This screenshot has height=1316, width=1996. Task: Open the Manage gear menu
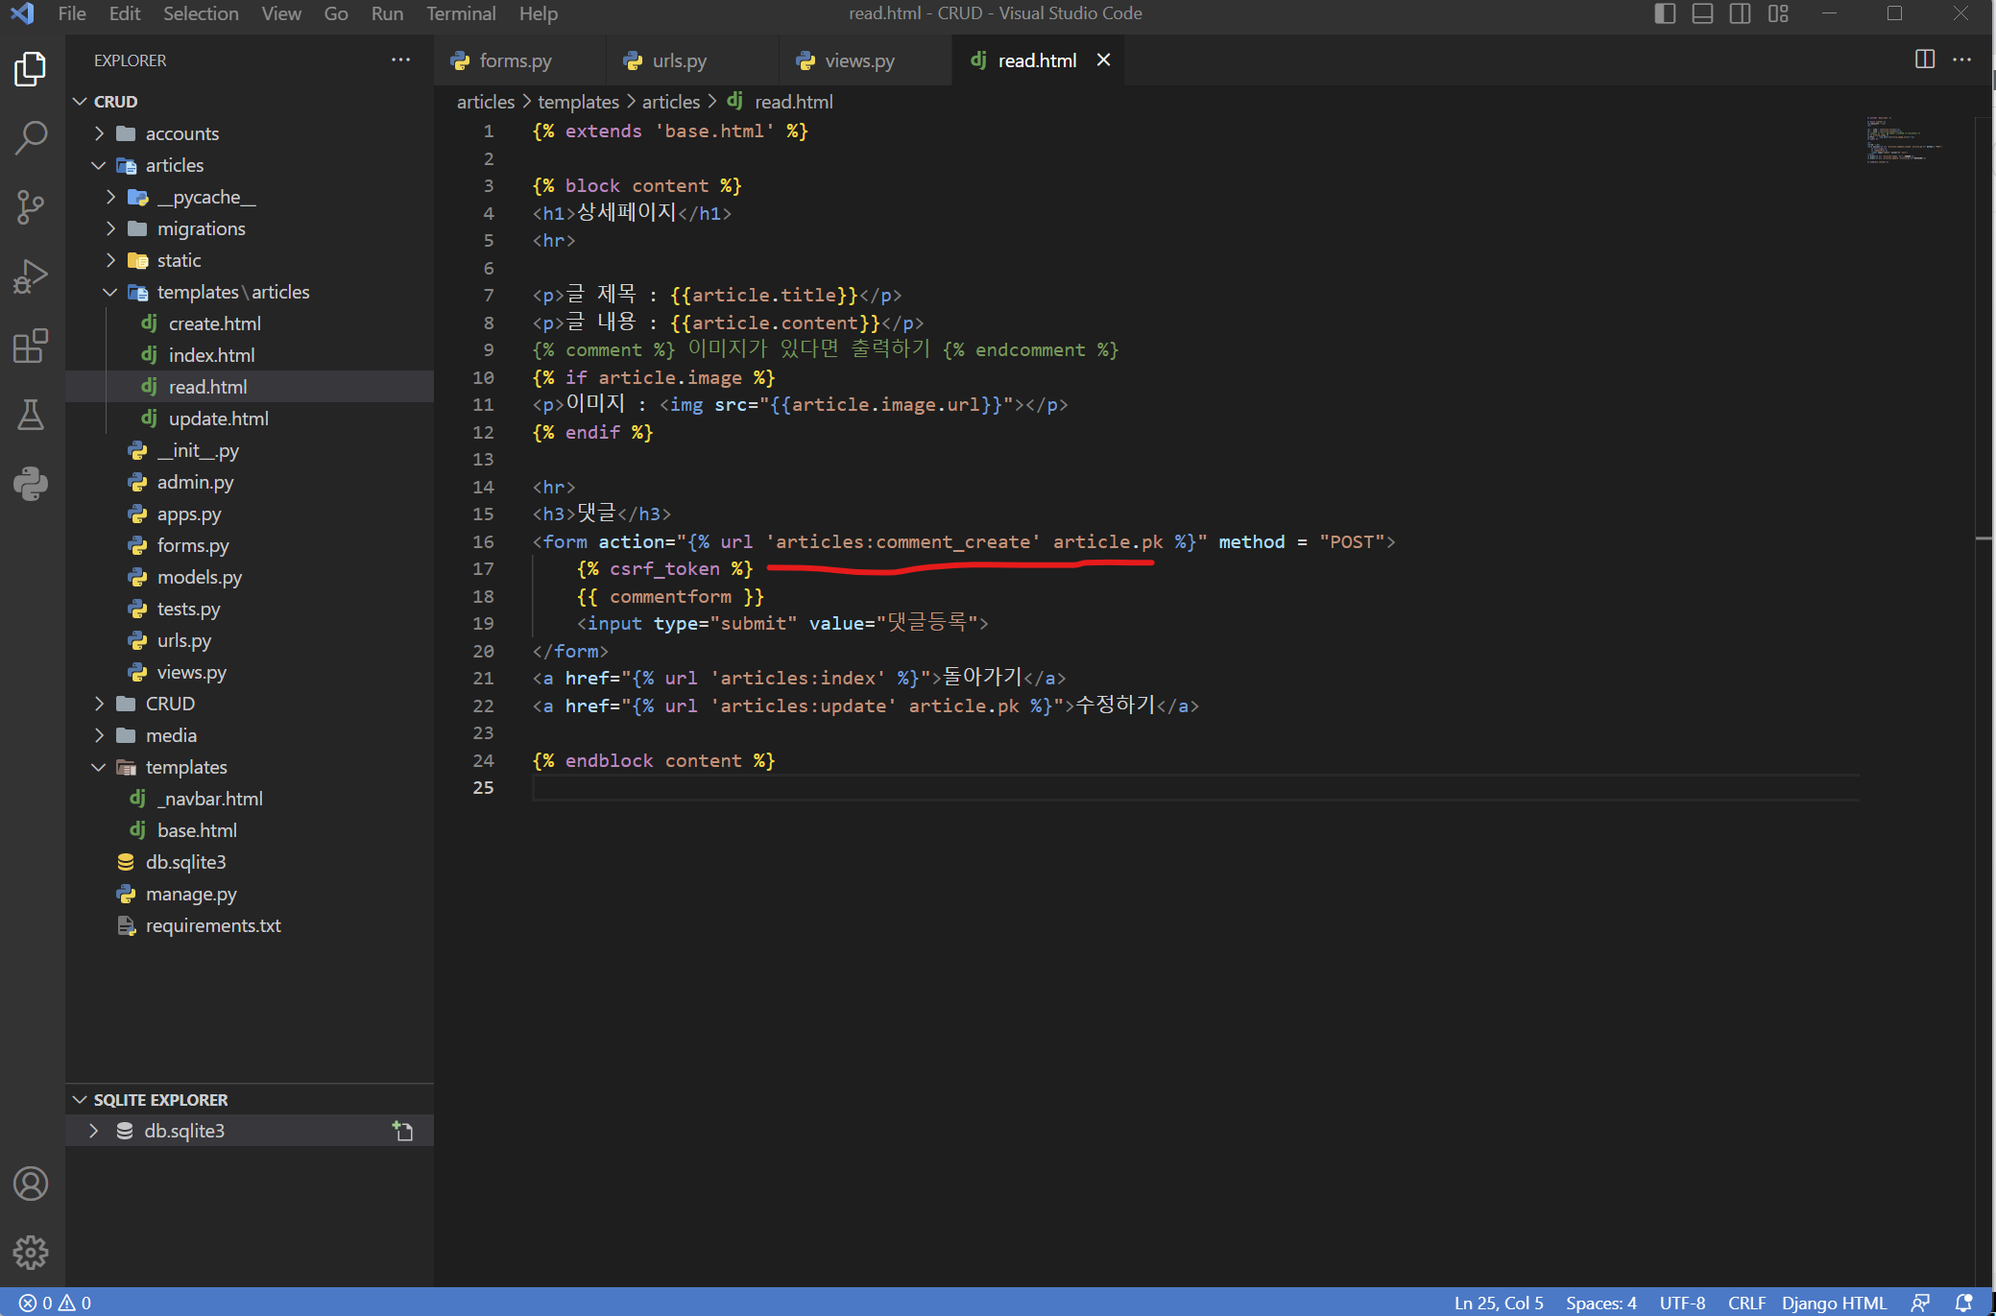(x=31, y=1252)
